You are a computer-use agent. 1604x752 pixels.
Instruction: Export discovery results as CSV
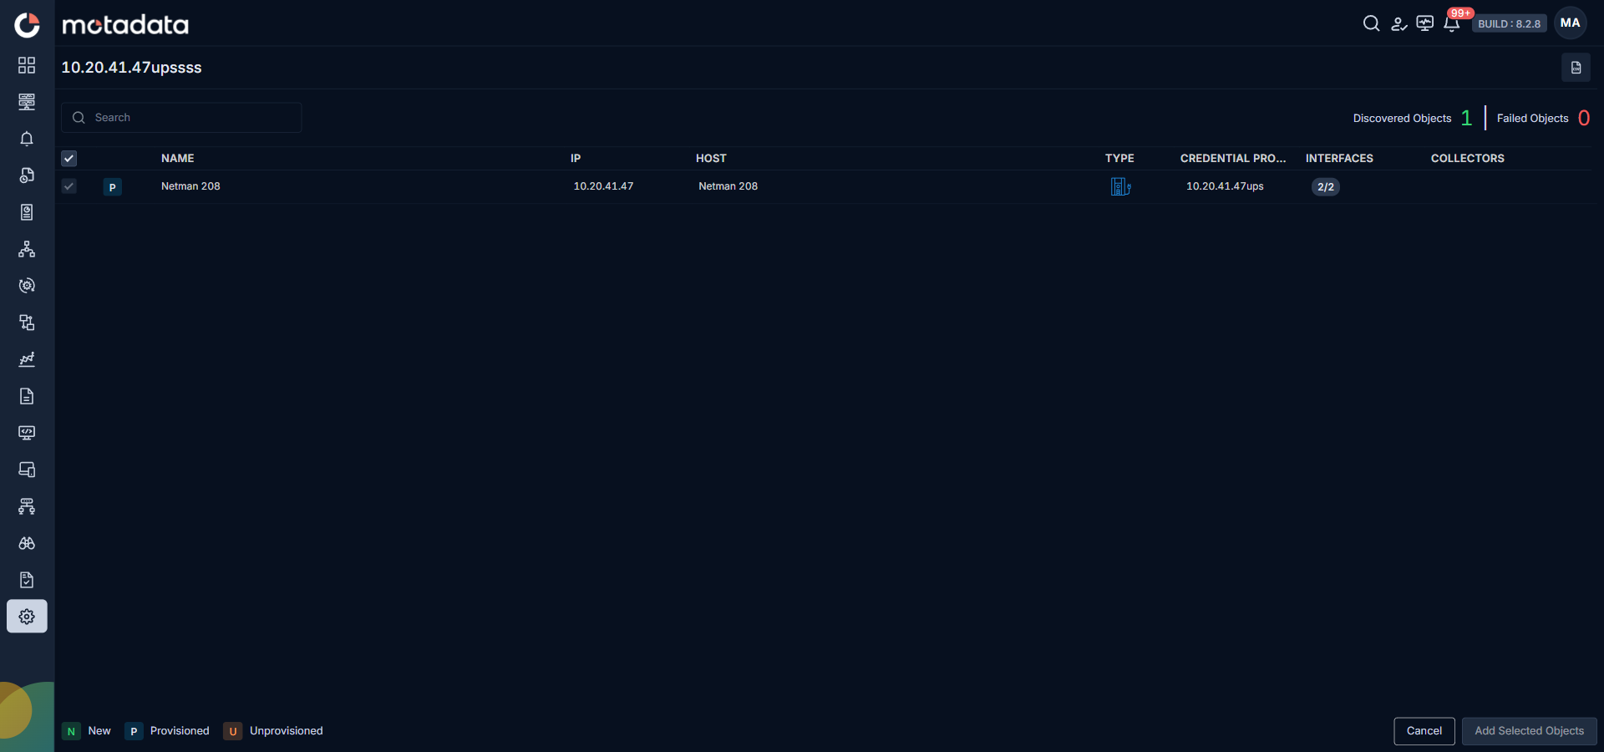pos(1576,68)
